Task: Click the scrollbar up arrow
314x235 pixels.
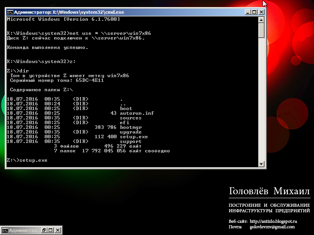Action: [261, 20]
